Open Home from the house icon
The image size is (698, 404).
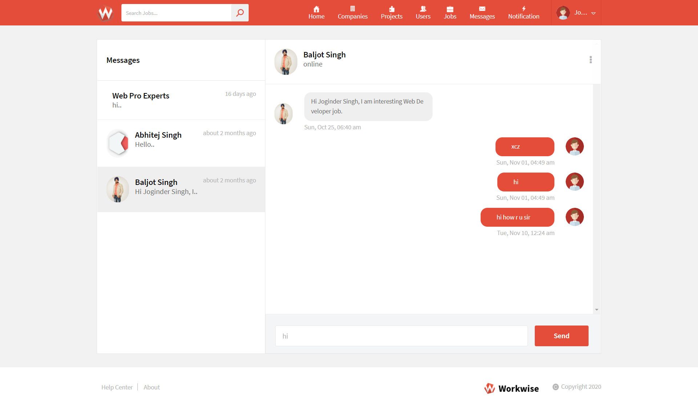316,13
